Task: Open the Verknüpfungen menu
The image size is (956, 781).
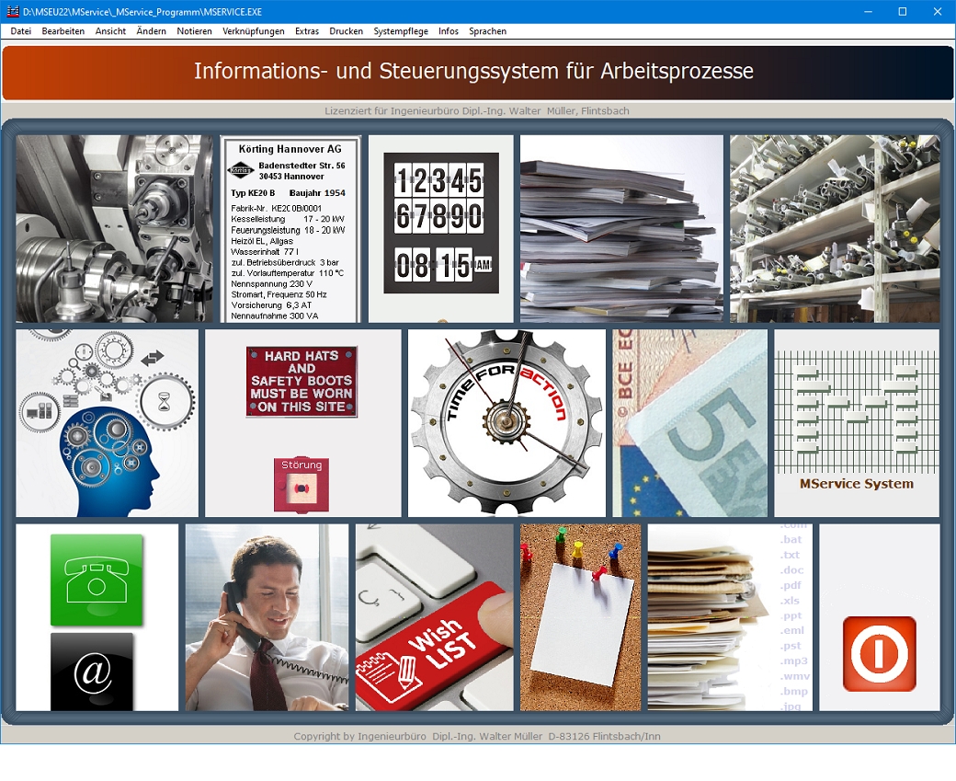Action: click(x=253, y=31)
